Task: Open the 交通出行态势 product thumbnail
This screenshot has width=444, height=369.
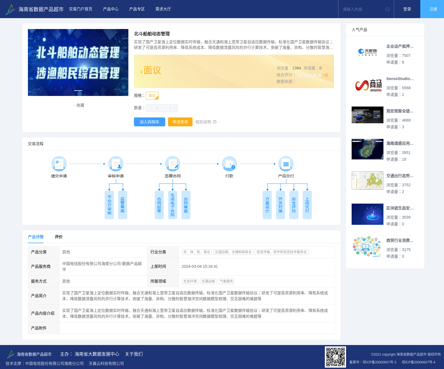Action: click(368, 180)
